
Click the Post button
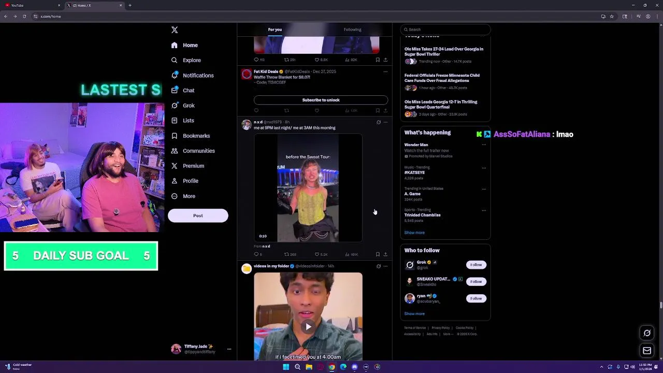198,216
